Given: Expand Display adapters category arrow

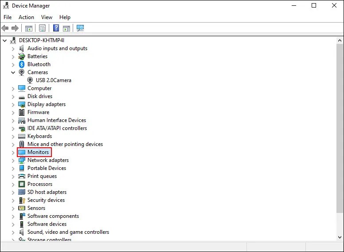Looking at the screenshot, I should pos(13,105).
